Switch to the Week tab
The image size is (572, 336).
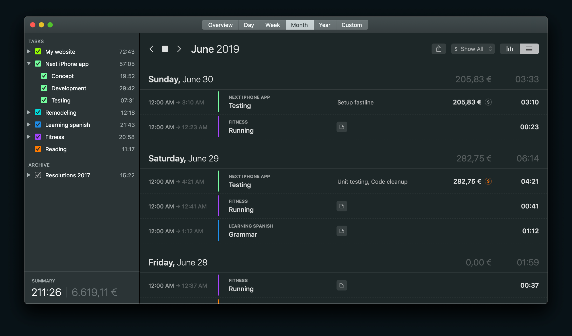point(272,25)
